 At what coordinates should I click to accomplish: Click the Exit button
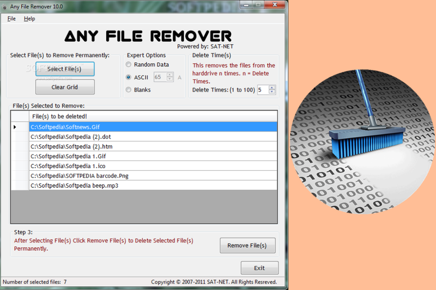coord(259,268)
